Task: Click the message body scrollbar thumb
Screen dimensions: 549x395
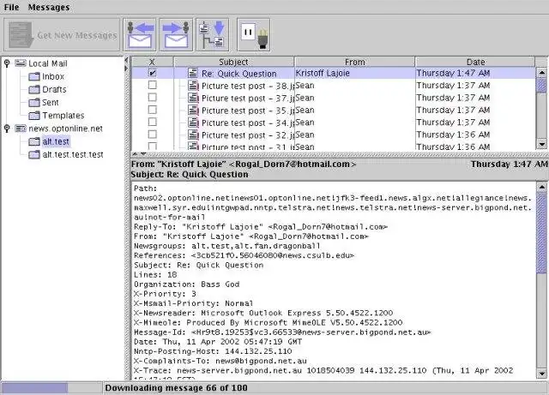Action: point(541,232)
